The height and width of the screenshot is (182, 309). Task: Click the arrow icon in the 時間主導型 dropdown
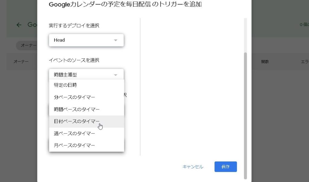click(x=115, y=75)
